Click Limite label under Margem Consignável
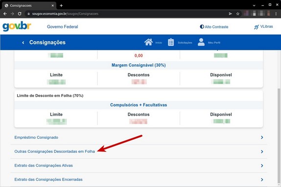Screen dimensions: 281x187 tap(56, 75)
